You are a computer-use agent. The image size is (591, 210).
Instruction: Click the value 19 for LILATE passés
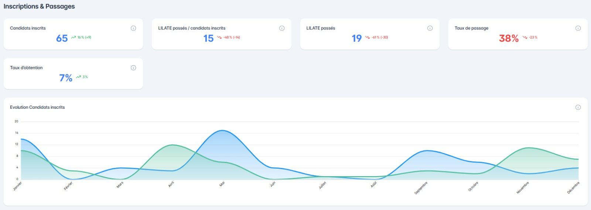[x=357, y=38]
